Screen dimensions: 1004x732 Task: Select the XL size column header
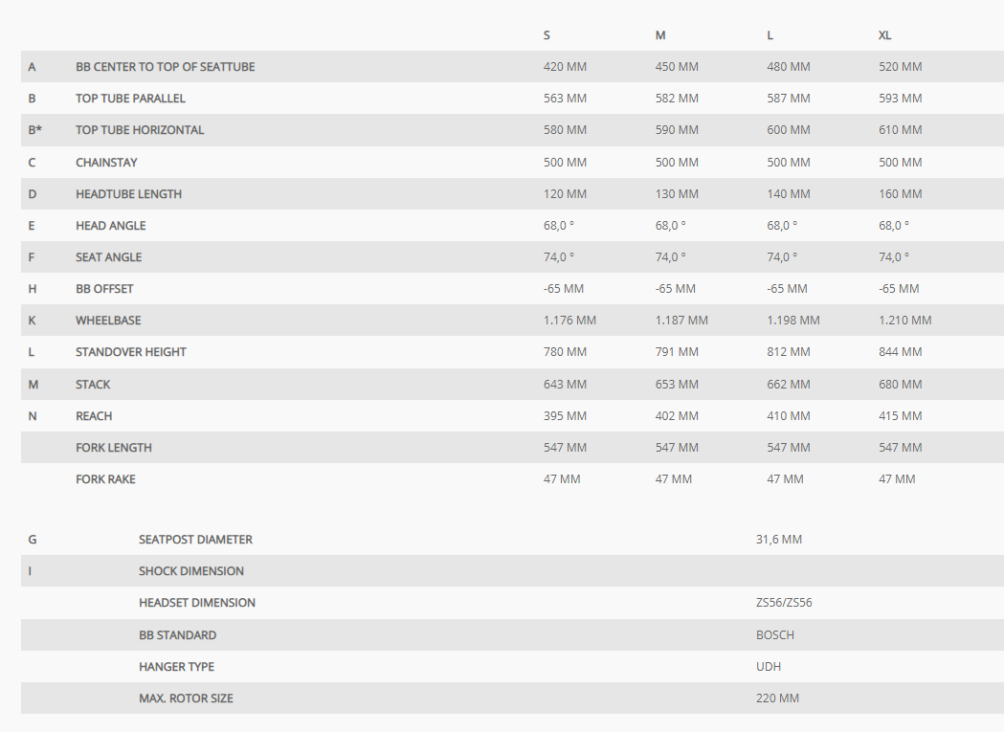pos(884,35)
